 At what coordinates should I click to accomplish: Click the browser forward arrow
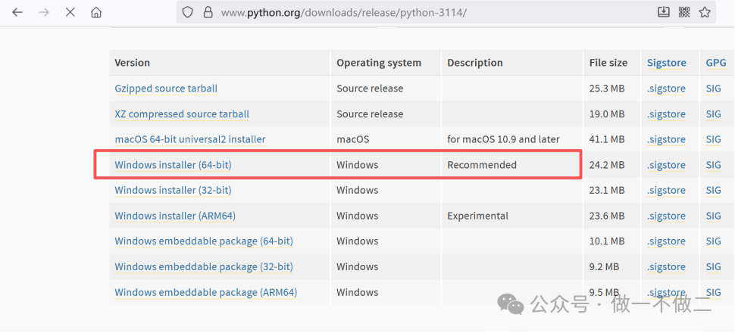click(44, 13)
